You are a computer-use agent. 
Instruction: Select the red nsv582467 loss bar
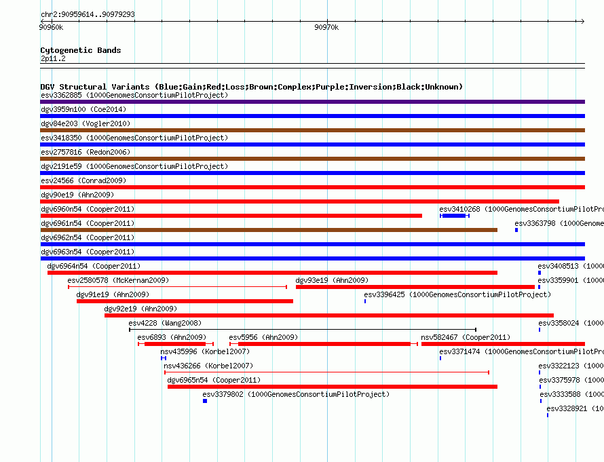(503, 344)
